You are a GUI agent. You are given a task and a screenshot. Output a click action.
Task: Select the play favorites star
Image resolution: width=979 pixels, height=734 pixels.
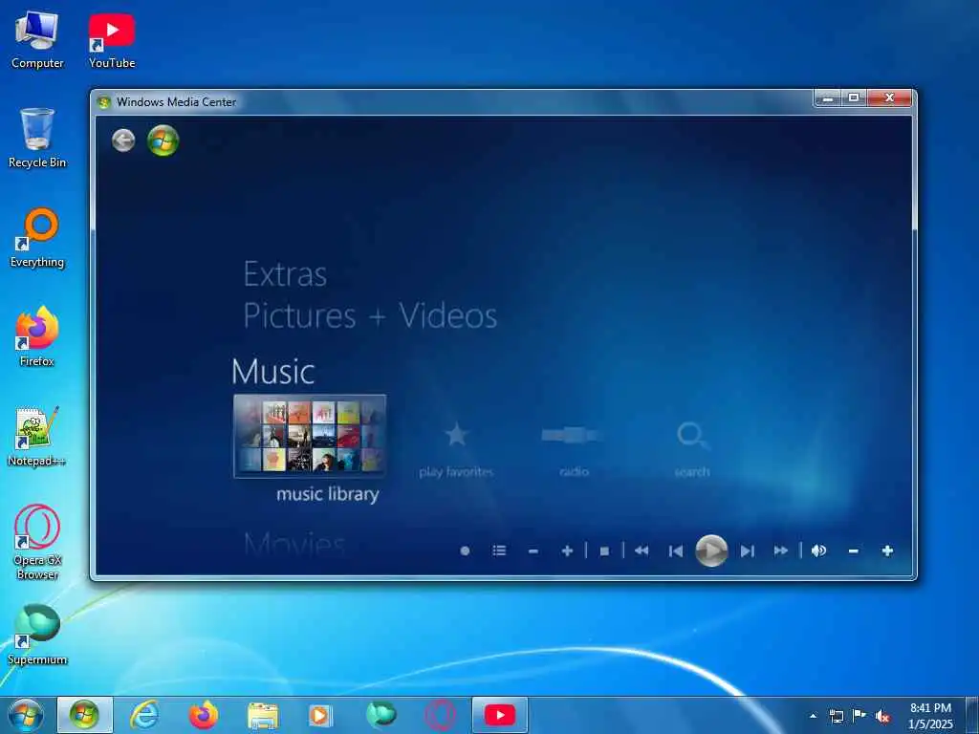456,435
